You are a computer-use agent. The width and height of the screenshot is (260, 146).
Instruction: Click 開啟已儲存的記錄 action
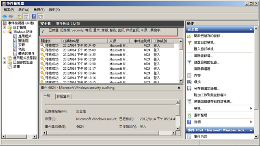[208, 36]
